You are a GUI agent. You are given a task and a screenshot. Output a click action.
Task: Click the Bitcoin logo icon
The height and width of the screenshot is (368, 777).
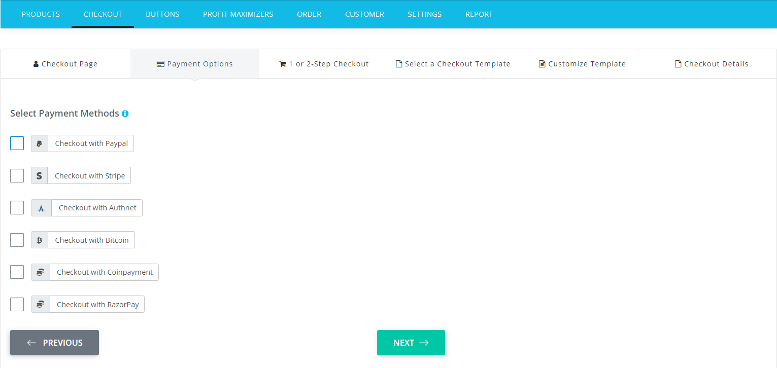tap(40, 240)
